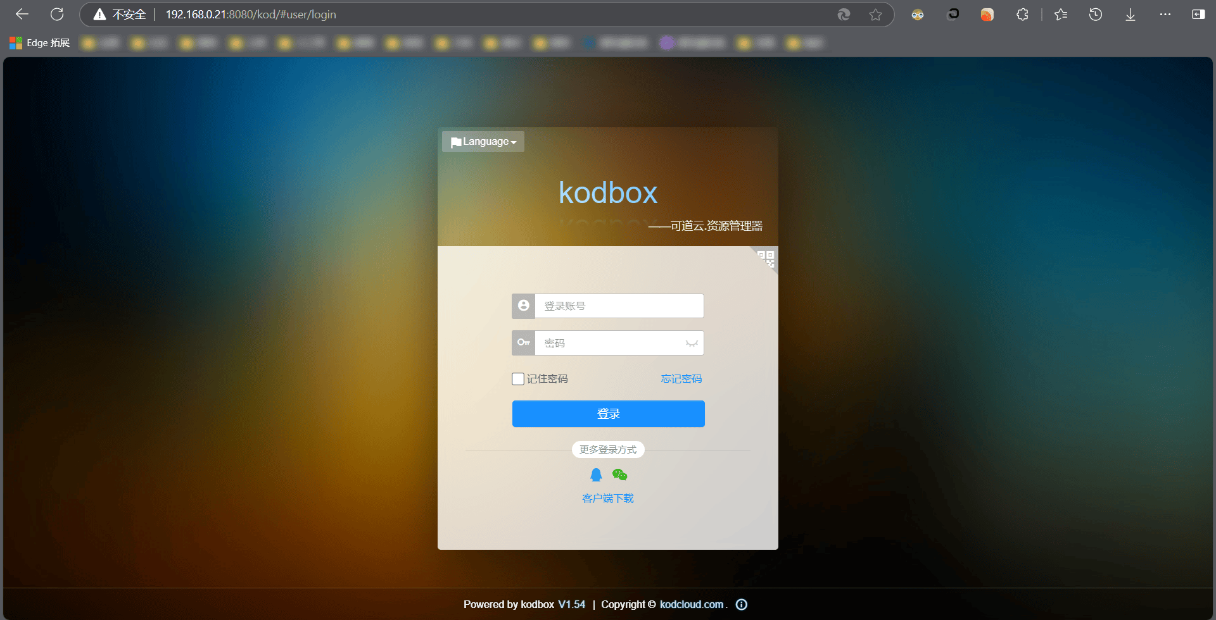
Task: Click the 登录账号 input field
Action: tap(619, 306)
